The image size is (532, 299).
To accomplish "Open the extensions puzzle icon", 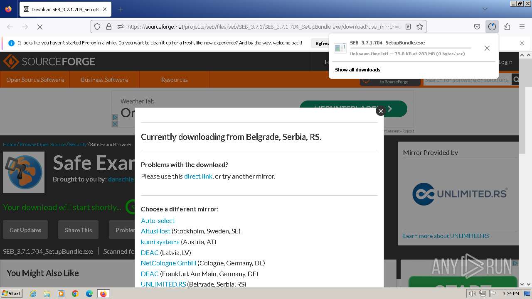I will [507, 27].
